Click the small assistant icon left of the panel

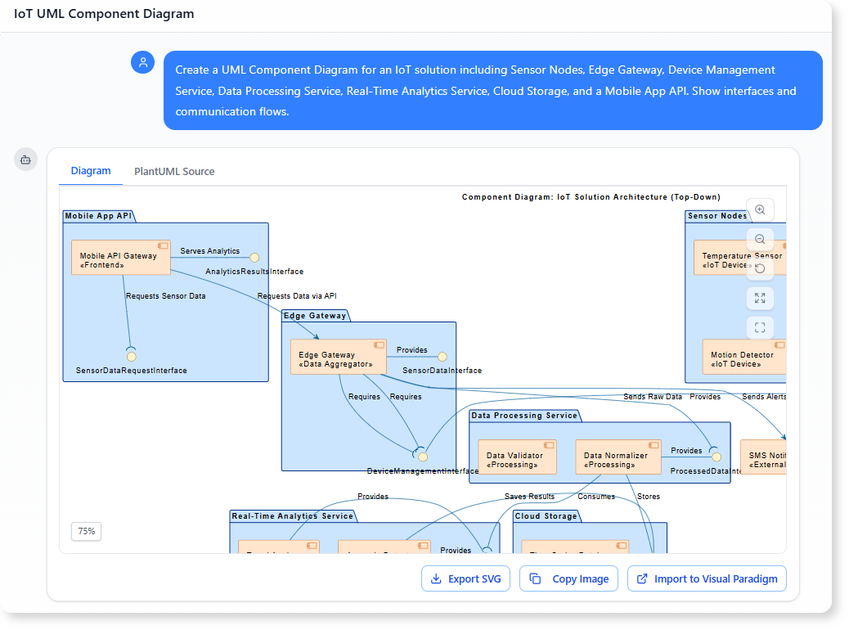click(25, 159)
